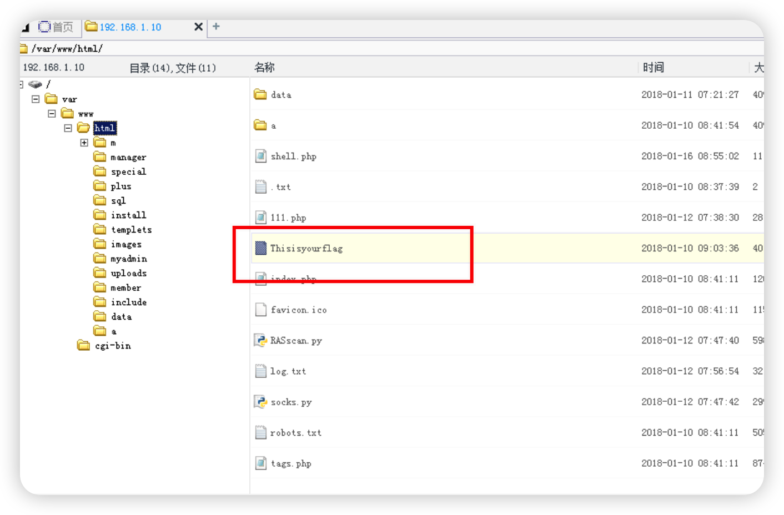
Task: Click timestamp 2018-01-12 07:47:42
Action: coord(690,401)
